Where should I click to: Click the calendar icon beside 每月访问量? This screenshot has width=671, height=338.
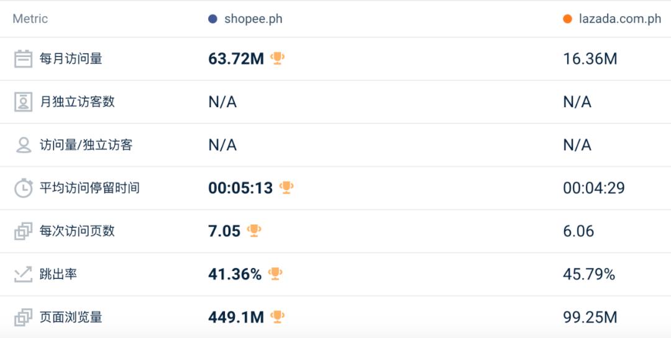point(23,58)
